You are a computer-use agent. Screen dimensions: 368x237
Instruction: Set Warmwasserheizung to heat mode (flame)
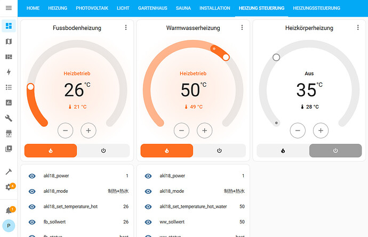(x=167, y=151)
